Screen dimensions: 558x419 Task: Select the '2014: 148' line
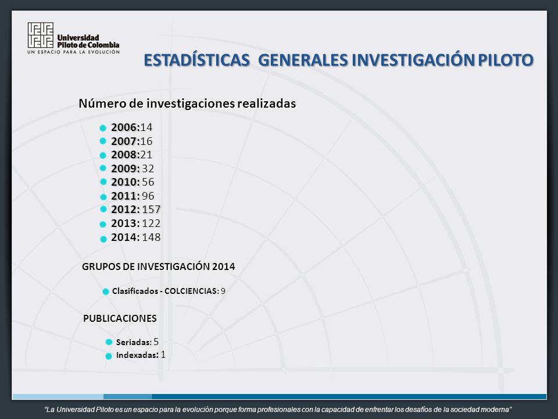pos(135,237)
